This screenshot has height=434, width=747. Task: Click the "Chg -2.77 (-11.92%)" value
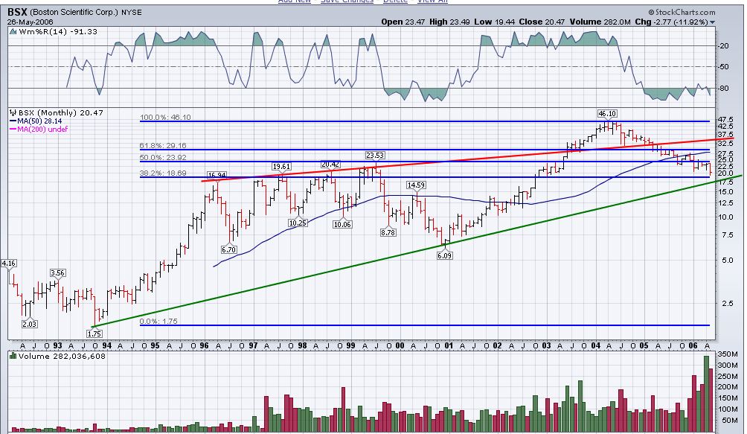point(671,22)
